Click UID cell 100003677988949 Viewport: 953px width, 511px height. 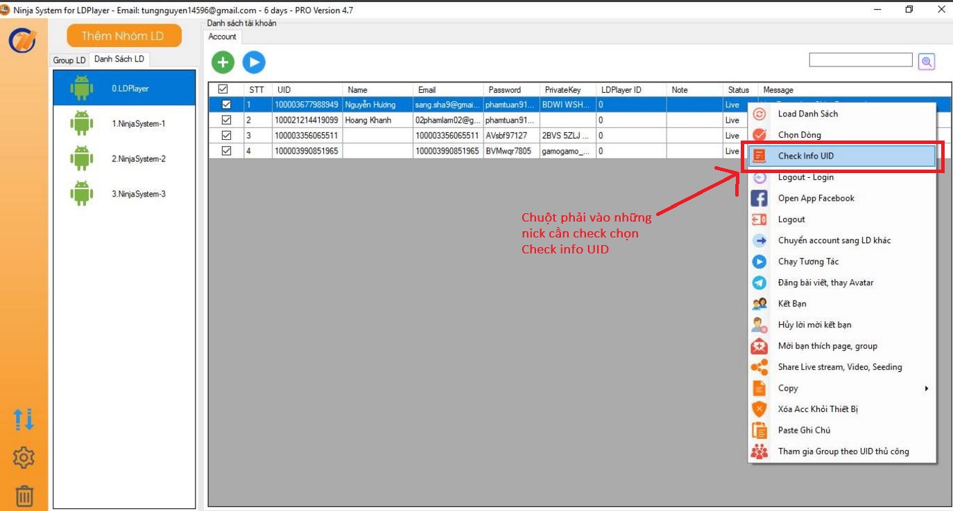(307, 105)
